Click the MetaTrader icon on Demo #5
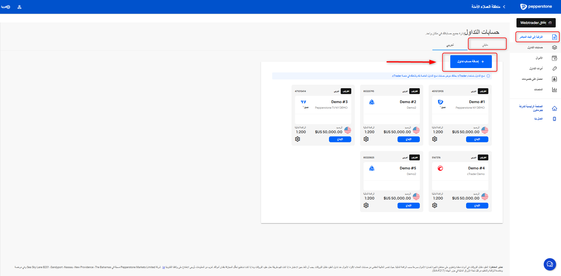 (372, 169)
